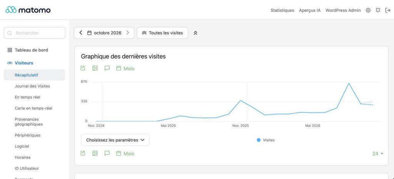Click the 335 y-axis value
394x179 pixels.
pos(84,101)
